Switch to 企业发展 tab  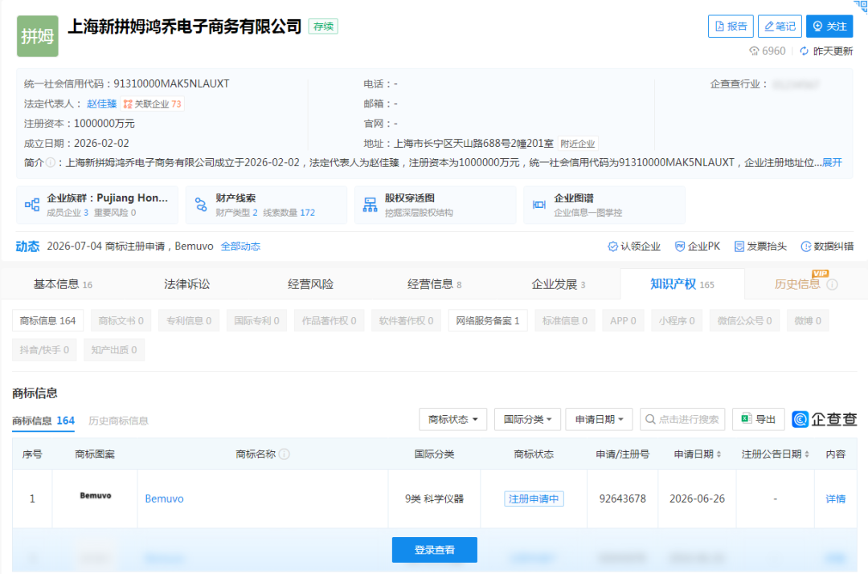559,284
